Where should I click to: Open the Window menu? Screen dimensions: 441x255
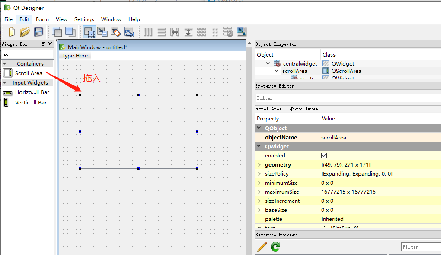point(111,19)
